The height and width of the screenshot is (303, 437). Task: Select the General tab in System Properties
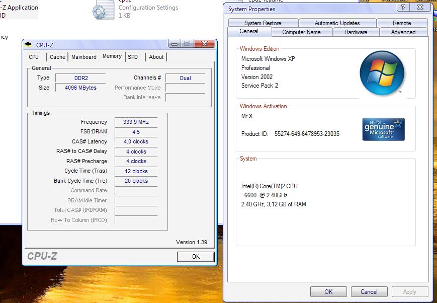(x=249, y=31)
